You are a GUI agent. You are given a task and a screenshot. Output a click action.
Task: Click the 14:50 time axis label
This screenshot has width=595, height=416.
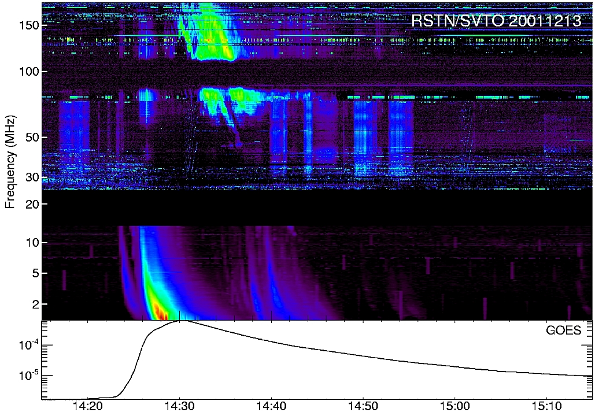click(x=363, y=407)
